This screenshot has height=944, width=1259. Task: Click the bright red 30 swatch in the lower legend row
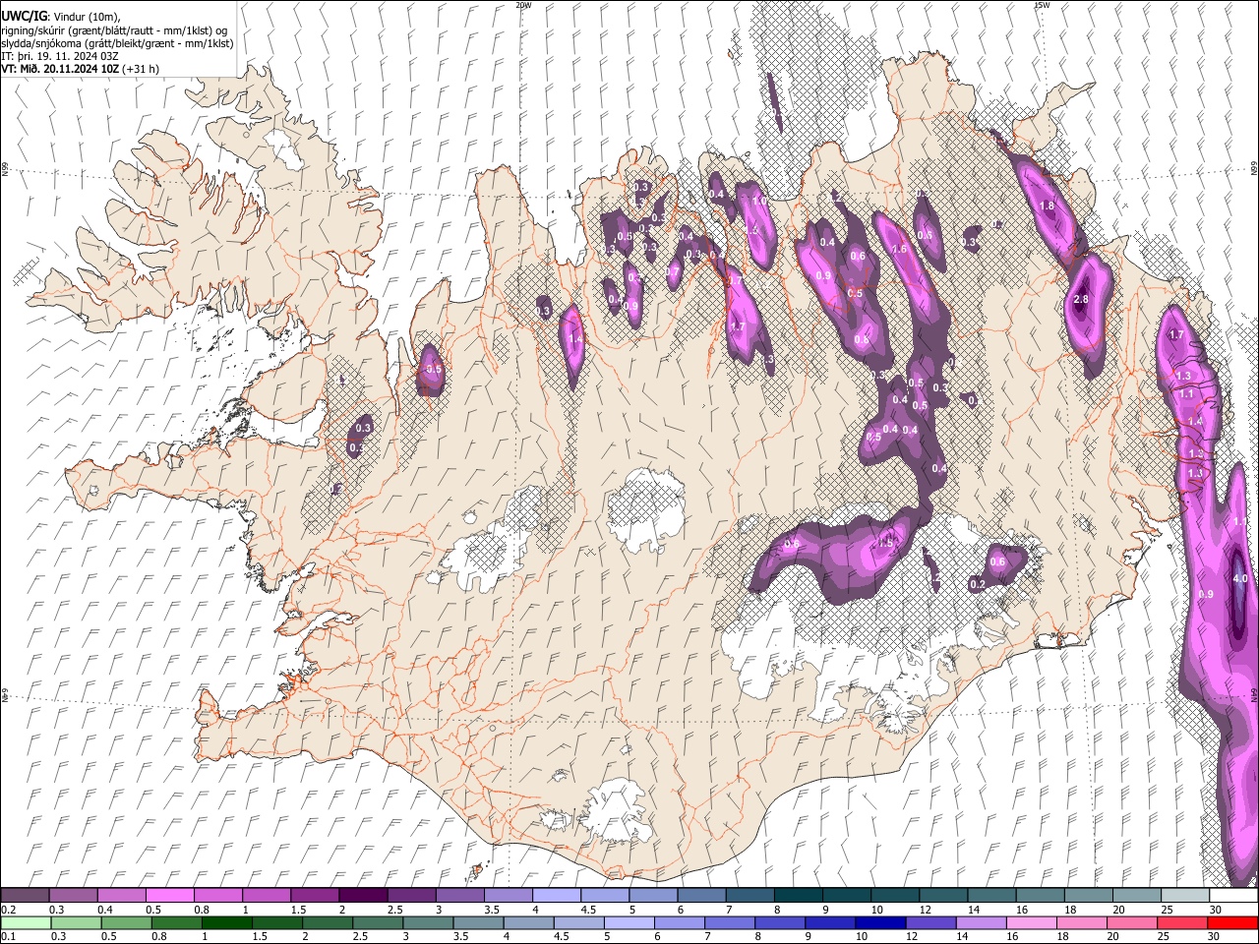[1233, 922]
